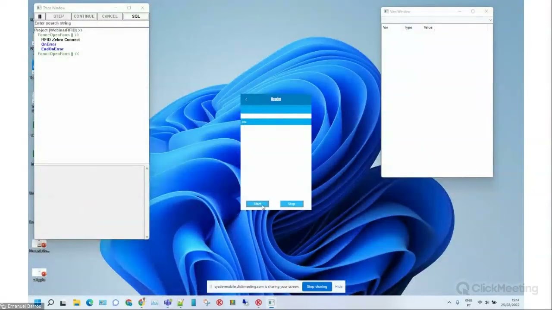Switch to the last active taskbar app
The image size is (552, 310).
pyautogui.click(x=272, y=302)
